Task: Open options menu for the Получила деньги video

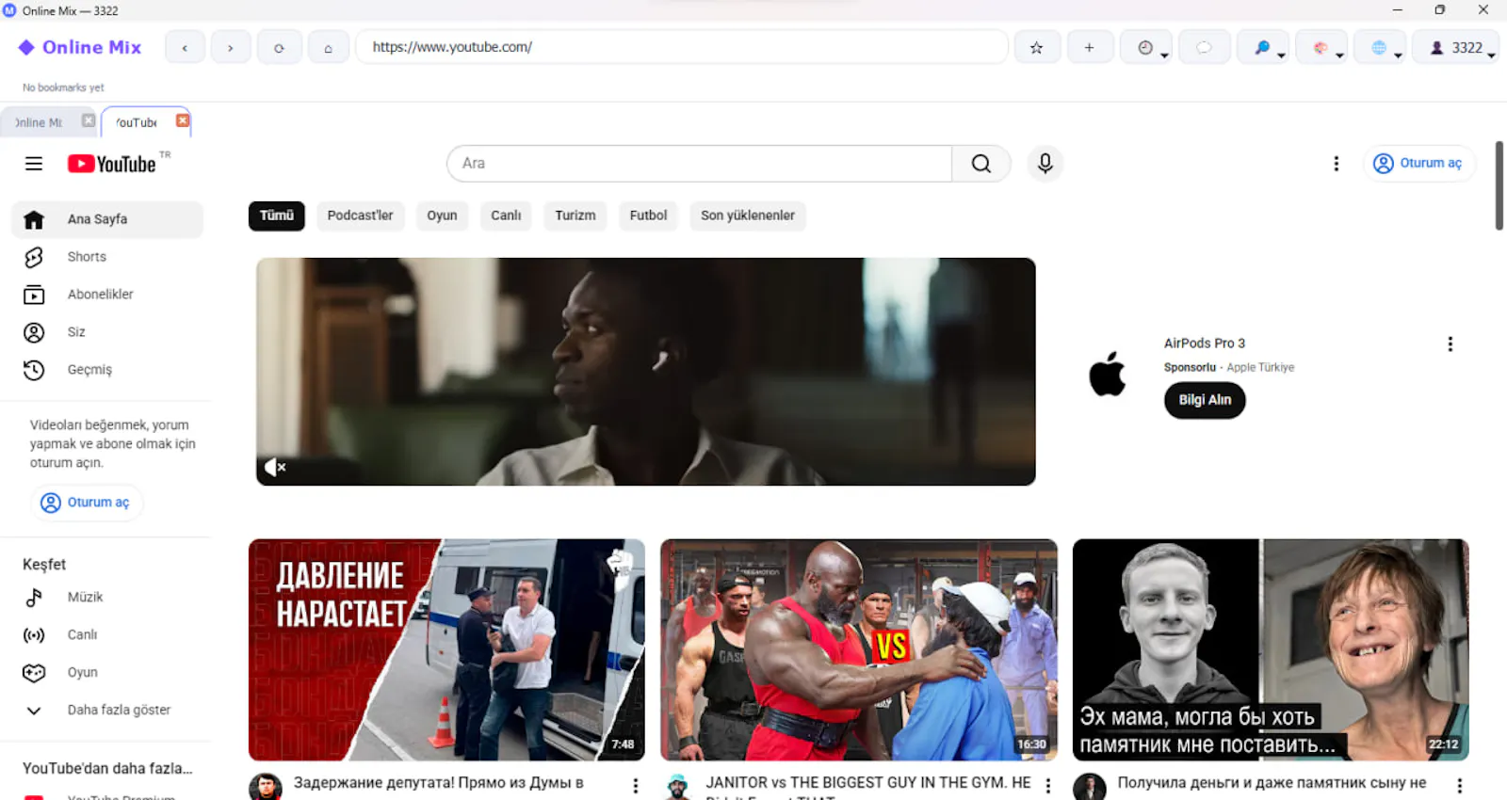Action: tap(1460, 786)
